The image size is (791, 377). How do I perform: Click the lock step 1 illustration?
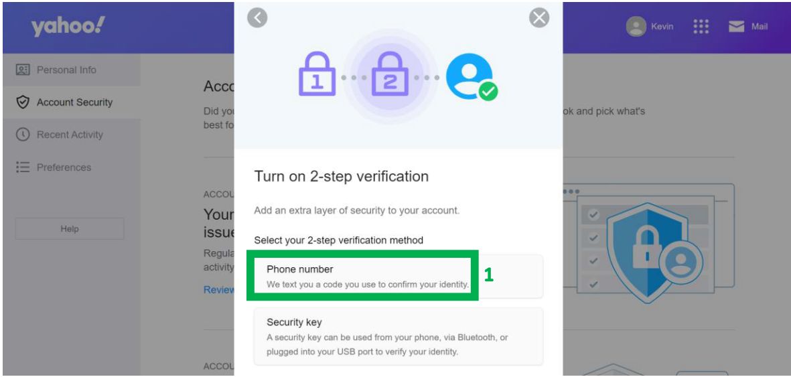click(x=317, y=74)
